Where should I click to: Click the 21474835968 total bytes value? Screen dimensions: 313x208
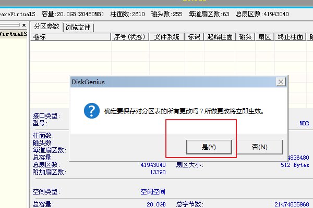click(292, 204)
